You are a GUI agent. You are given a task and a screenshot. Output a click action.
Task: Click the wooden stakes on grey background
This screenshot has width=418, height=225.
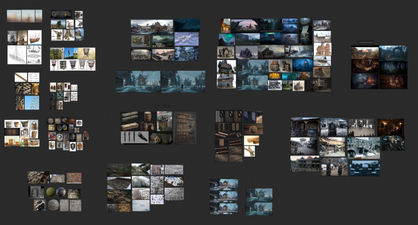[x=135, y=138]
